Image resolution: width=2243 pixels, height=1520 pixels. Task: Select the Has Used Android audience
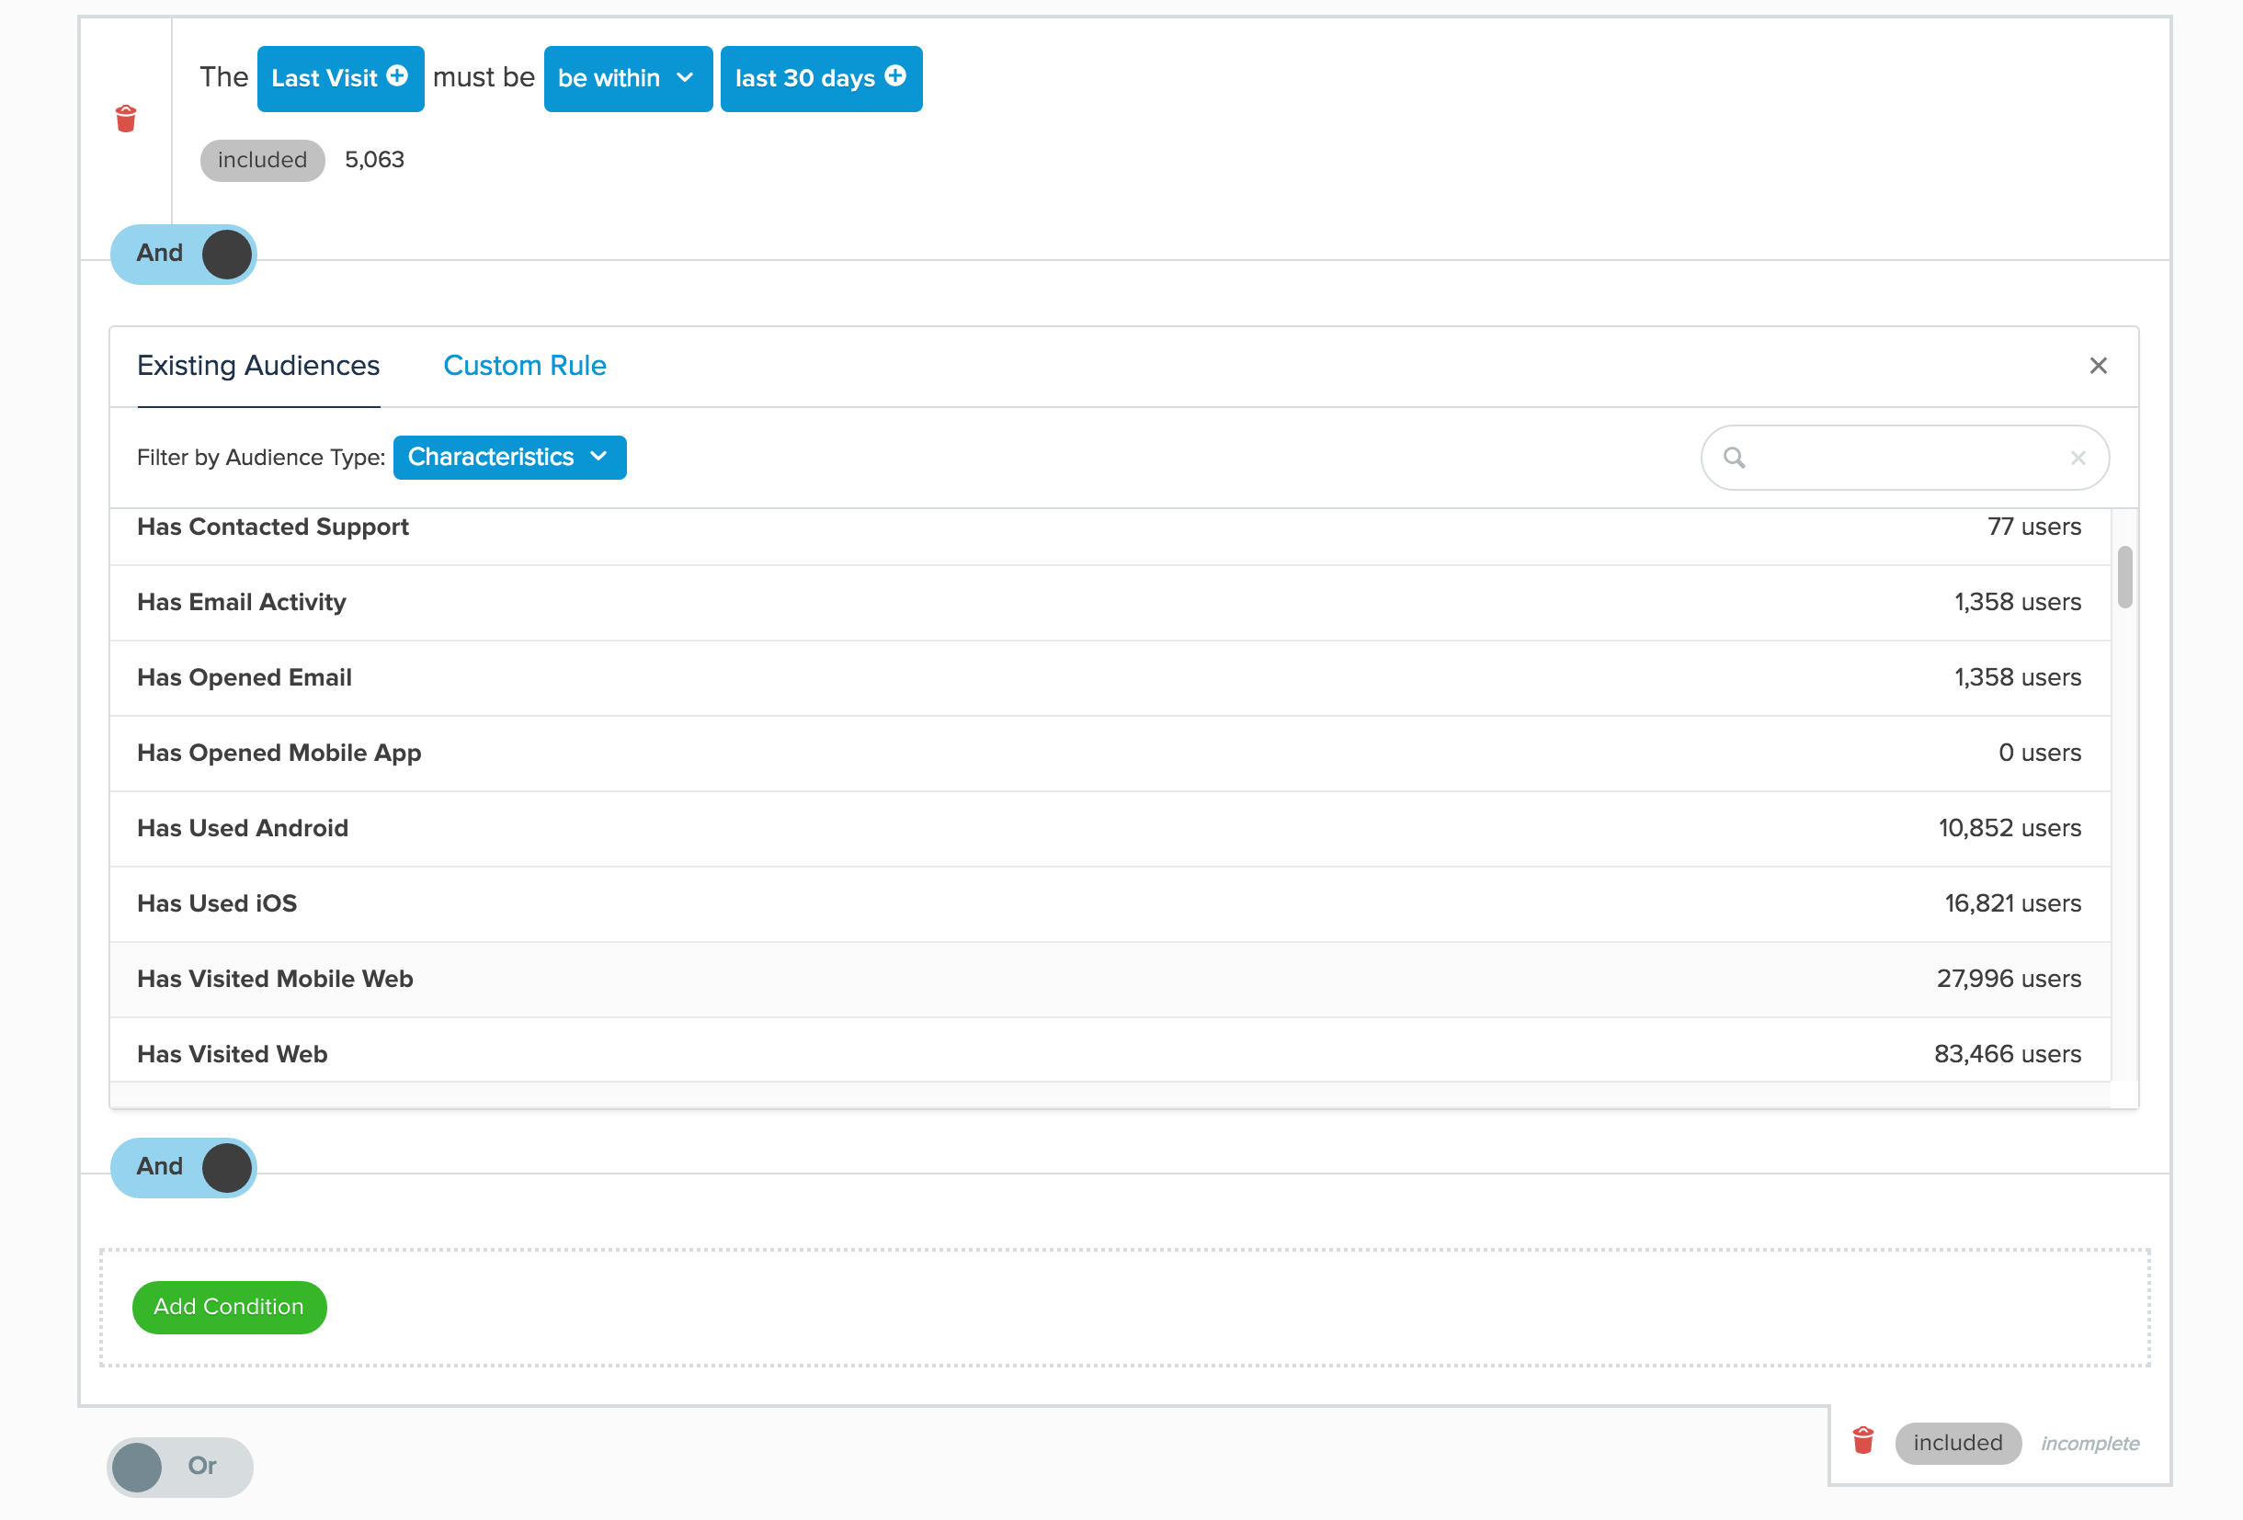point(1110,829)
